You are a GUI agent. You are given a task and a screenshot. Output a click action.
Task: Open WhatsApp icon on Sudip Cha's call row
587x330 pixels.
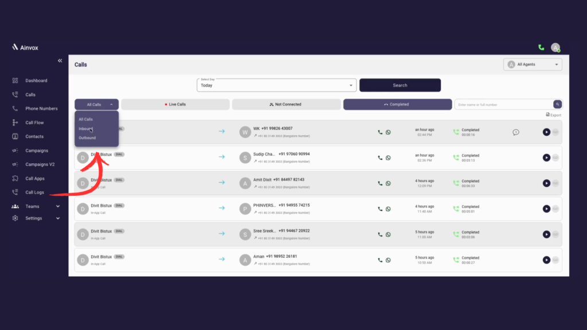tap(389, 158)
